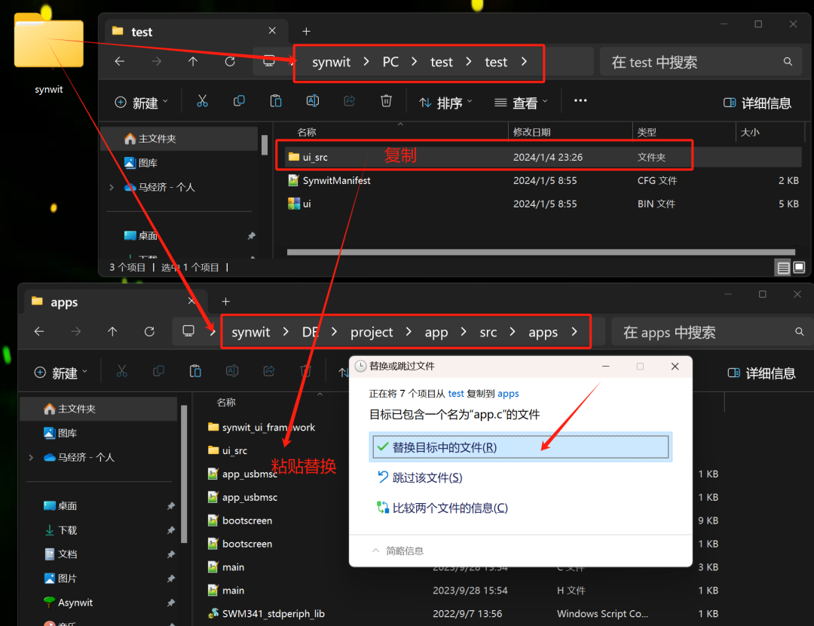Click synwit breadcrumb in test window
This screenshot has height=626, width=814.
point(331,62)
